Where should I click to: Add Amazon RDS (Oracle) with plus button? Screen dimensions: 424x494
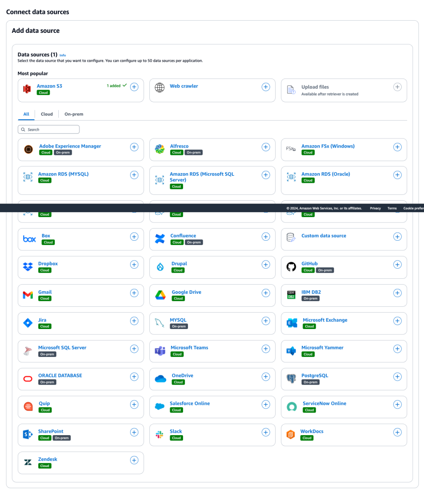(397, 175)
